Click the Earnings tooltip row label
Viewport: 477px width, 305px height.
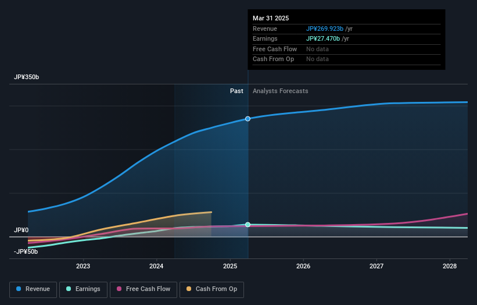point(265,38)
